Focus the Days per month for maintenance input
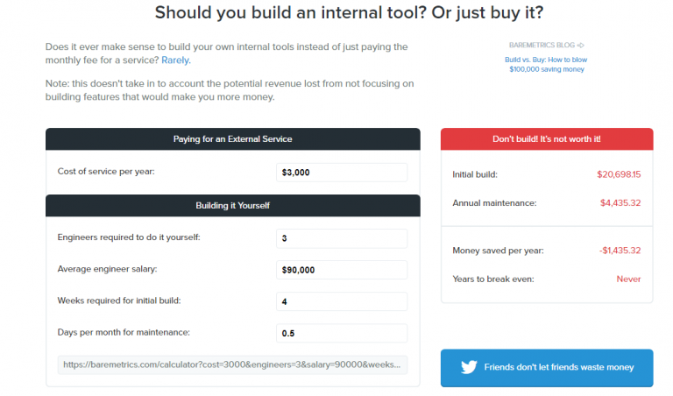This screenshot has width=673, height=396. [341, 333]
